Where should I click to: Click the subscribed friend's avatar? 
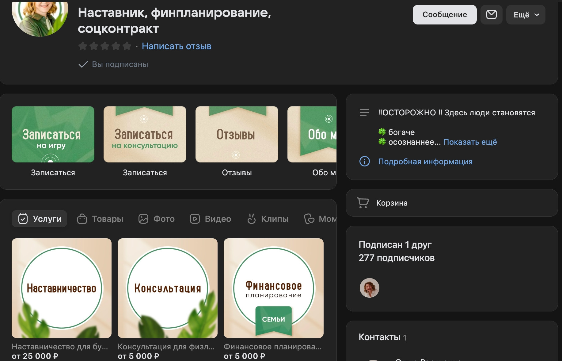369,288
